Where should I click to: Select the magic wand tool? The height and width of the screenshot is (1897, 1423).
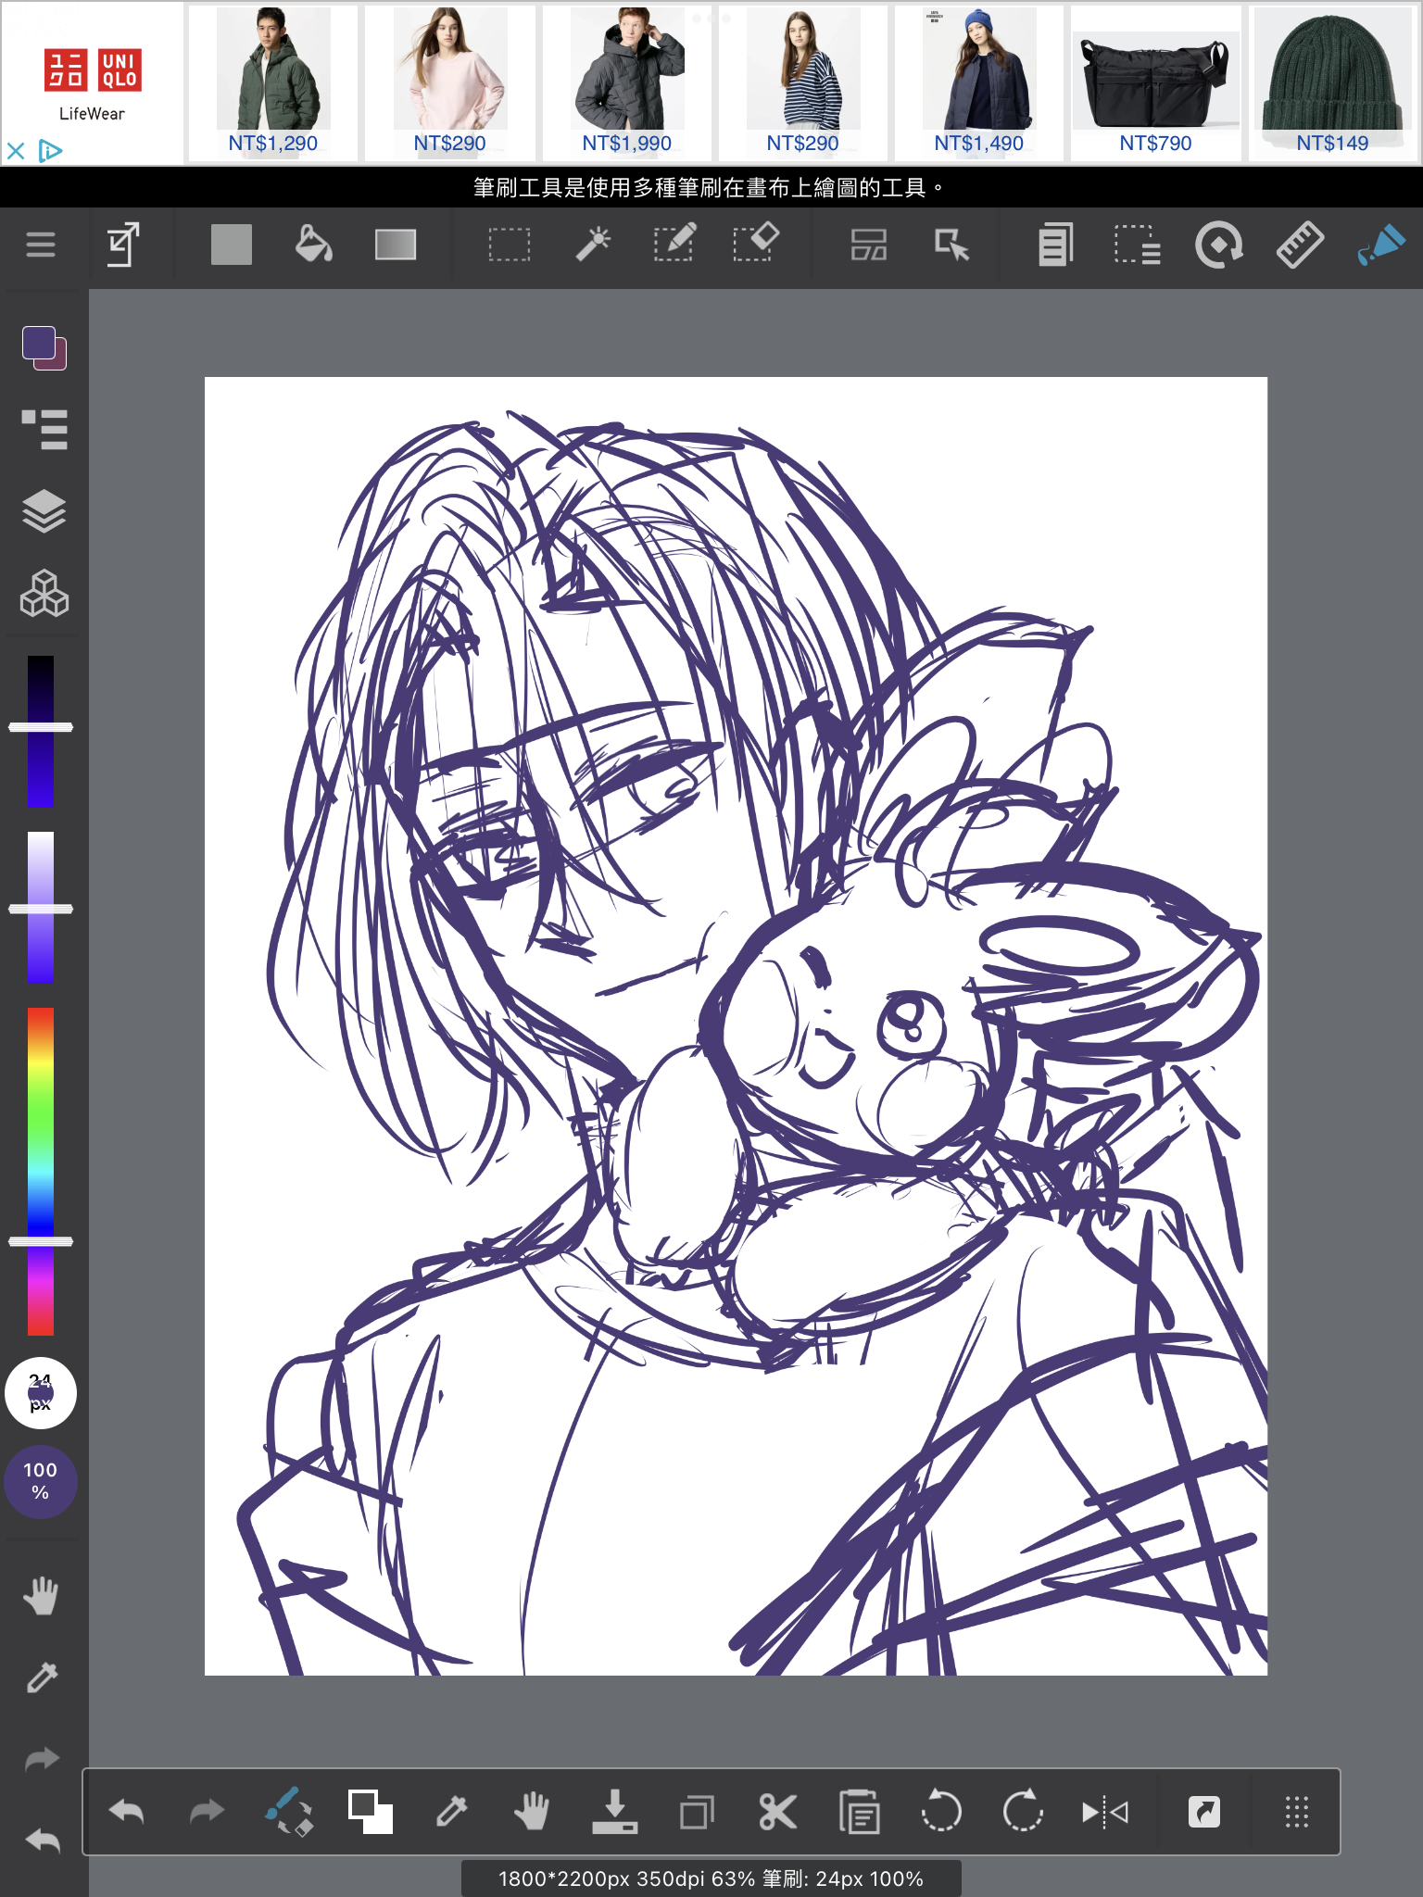click(x=593, y=245)
